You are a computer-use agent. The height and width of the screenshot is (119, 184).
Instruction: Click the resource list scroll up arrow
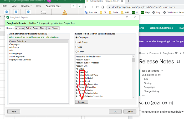click(x=133, y=56)
